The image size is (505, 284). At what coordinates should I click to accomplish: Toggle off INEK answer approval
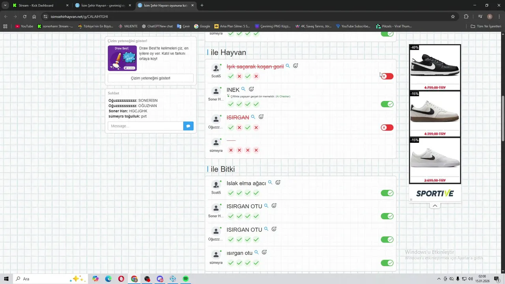coord(387,104)
